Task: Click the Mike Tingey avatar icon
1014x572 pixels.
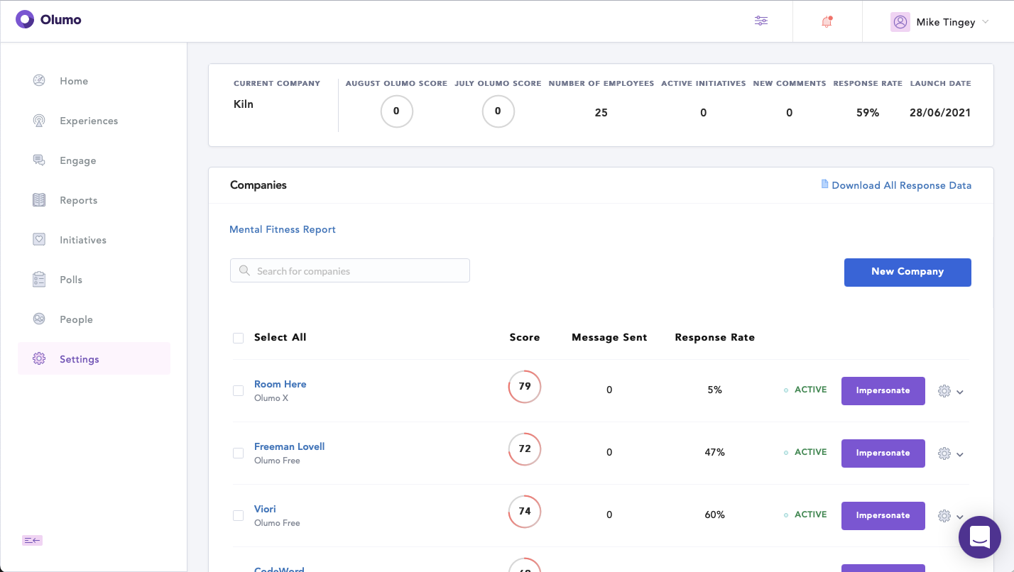Action: [x=900, y=22]
